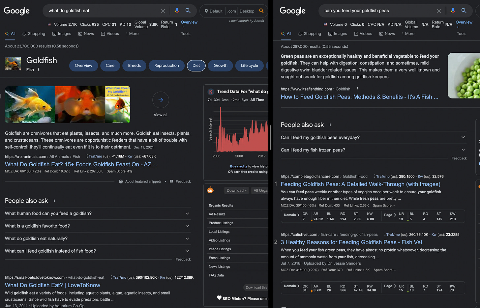Open green peas image thumbnail

tap(464, 76)
